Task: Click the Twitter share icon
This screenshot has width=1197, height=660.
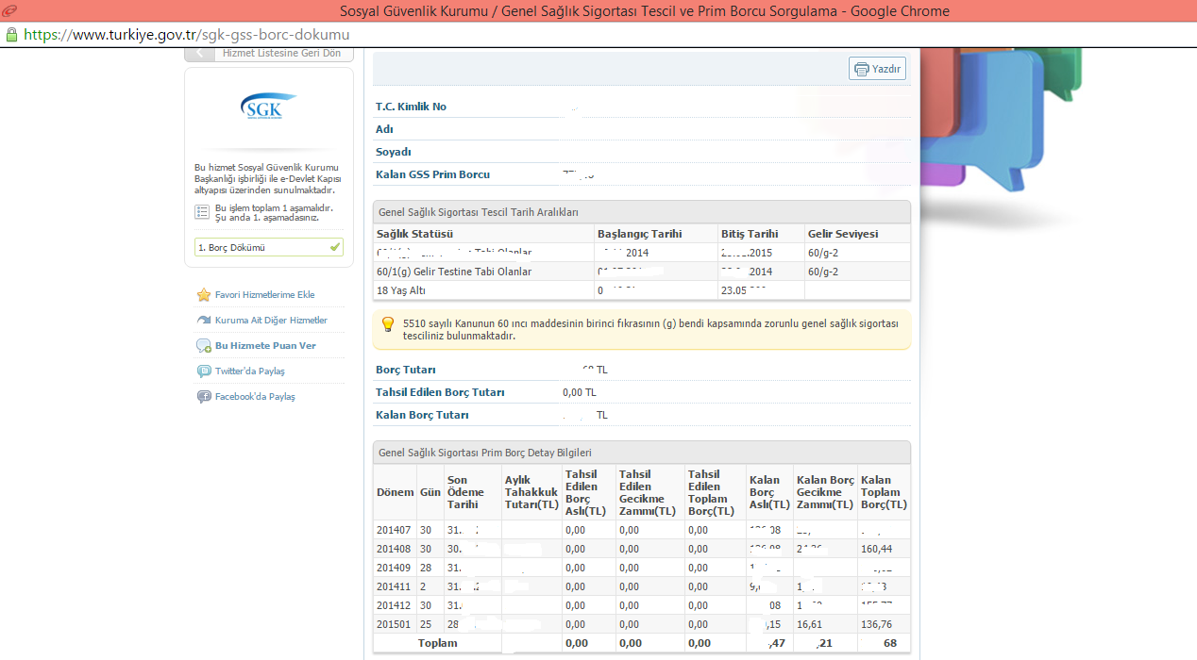Action: pyautogui.click(x=203, y=371)
